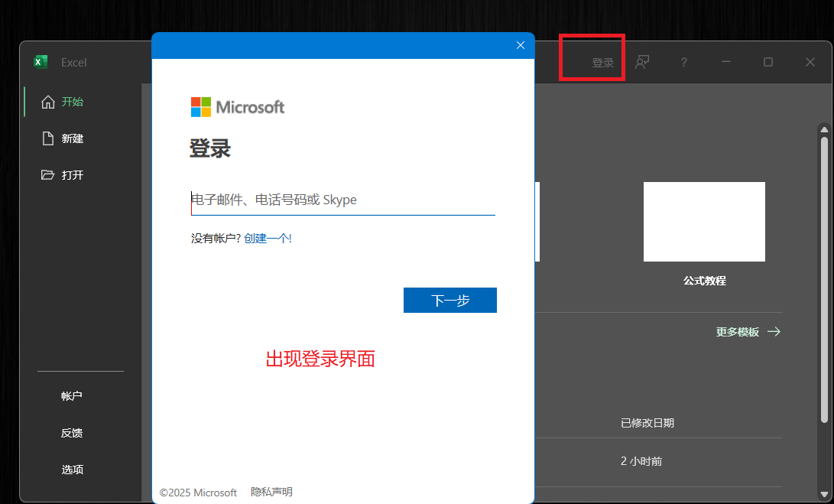Click the scrollbar up arrow
The height and width of the screenshot is (504, 834).
(x=824, y=129)
